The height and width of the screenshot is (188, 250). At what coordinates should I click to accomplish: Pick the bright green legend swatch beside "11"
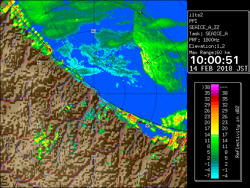click(x=215, y=140)
